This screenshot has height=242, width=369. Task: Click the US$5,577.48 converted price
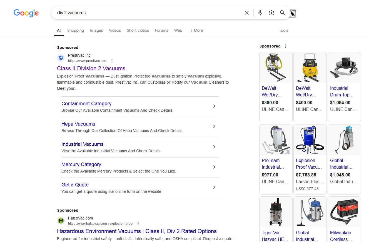point(307,189)
